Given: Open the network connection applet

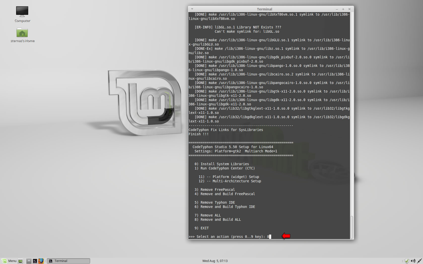Looking at the screenshot, I should click(x=419, y=261).
